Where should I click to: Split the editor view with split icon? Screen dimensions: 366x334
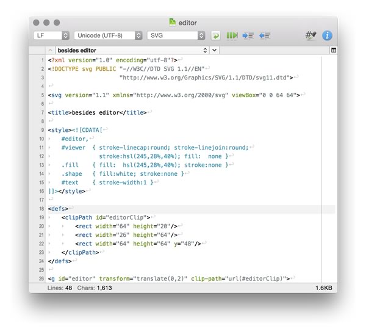point(333,50)
